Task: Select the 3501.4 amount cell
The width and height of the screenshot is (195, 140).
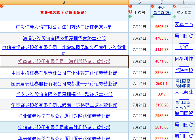Action: tap(162, 83)
